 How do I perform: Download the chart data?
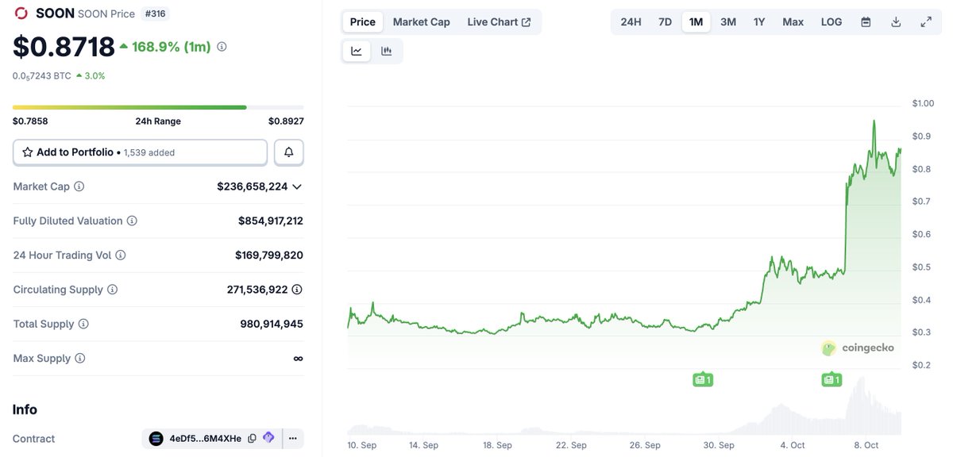[896, 22]
